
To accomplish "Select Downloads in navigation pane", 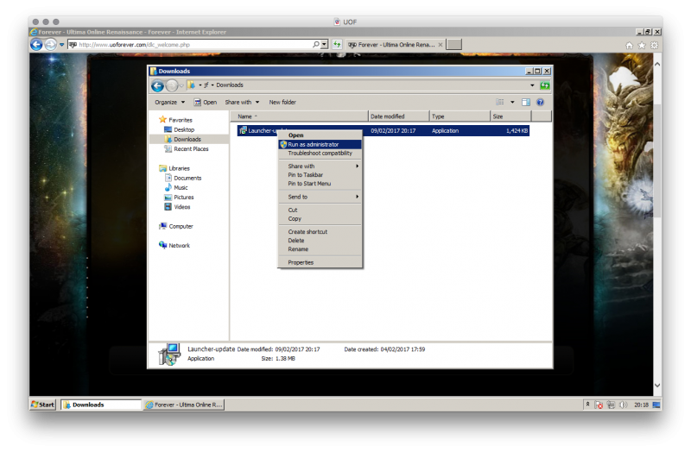I will click(182, 139).
